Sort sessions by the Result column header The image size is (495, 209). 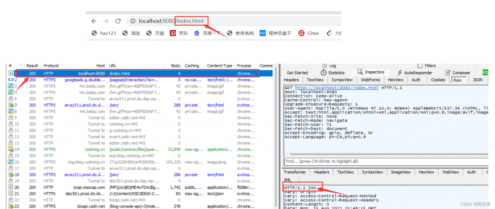tap(32, 66)
